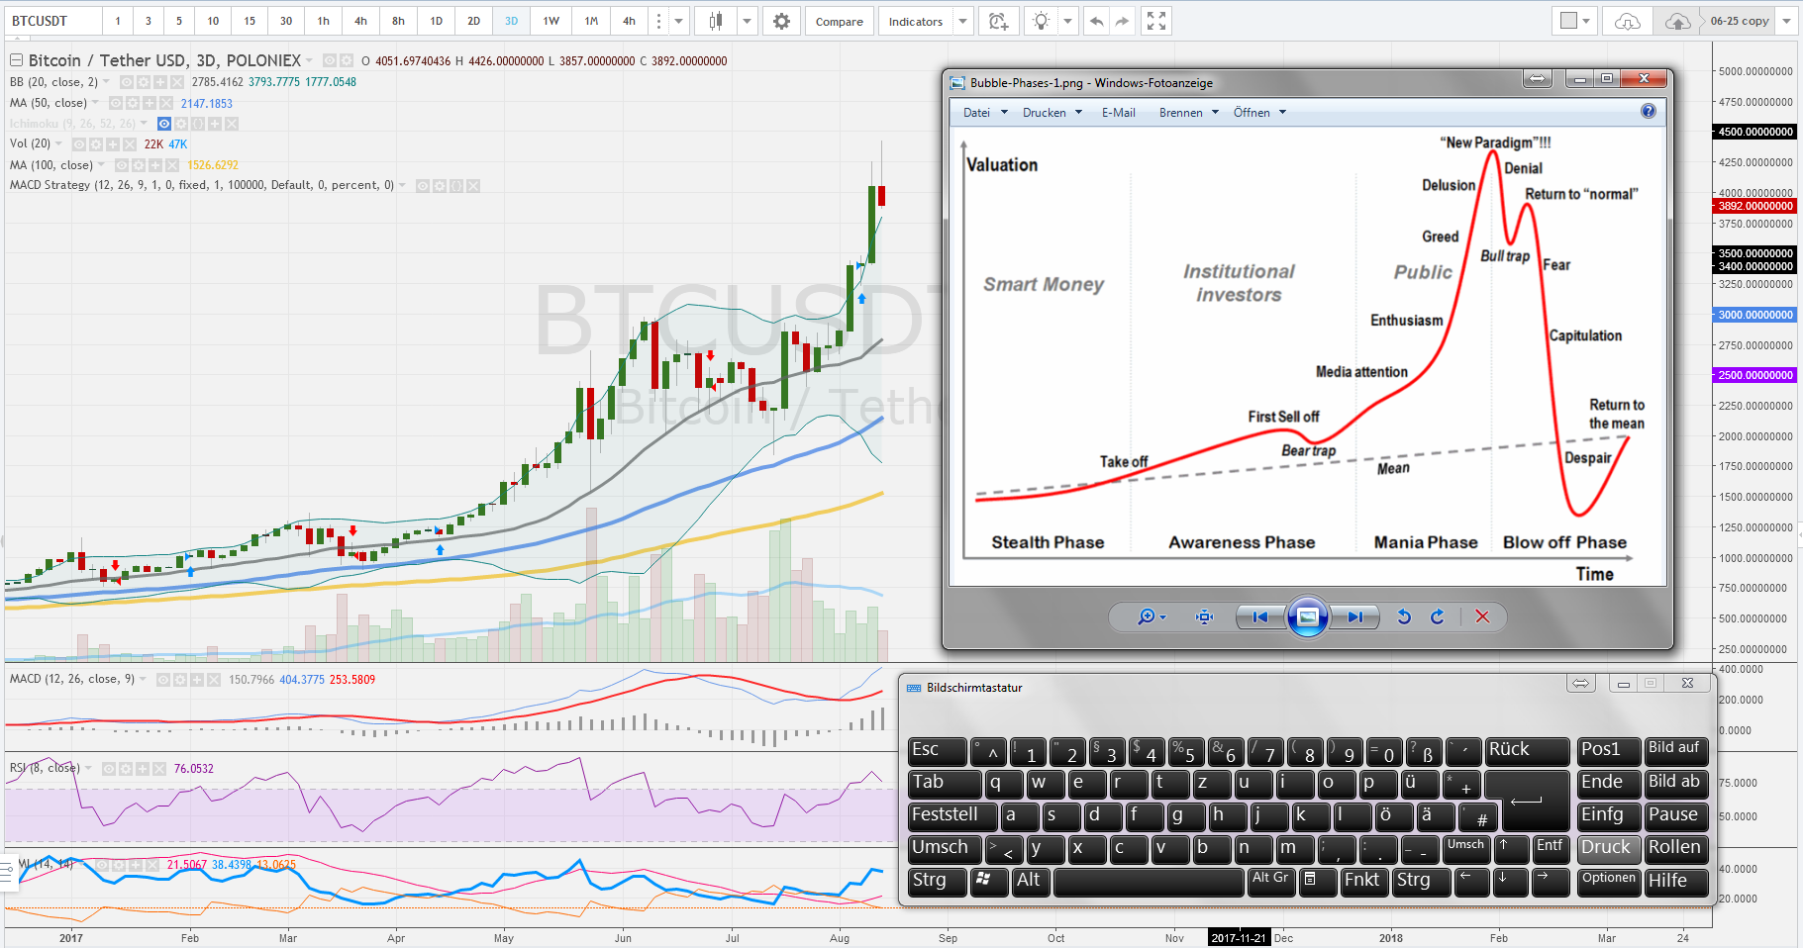Screen dimensions: 1803x948
Task: Toggle visibility of RSI indicator
Action: point(109,769)
